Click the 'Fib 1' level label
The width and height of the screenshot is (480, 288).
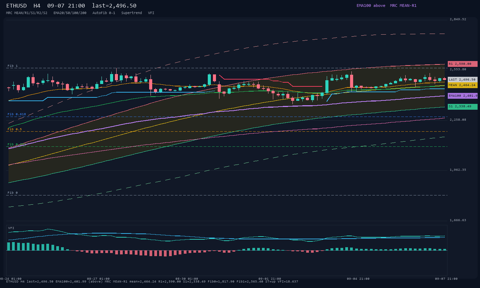pos(13,66)
